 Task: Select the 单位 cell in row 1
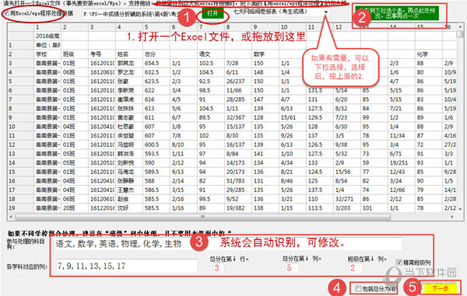coord(47,45)
